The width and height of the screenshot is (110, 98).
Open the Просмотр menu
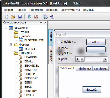pos(36,10)
